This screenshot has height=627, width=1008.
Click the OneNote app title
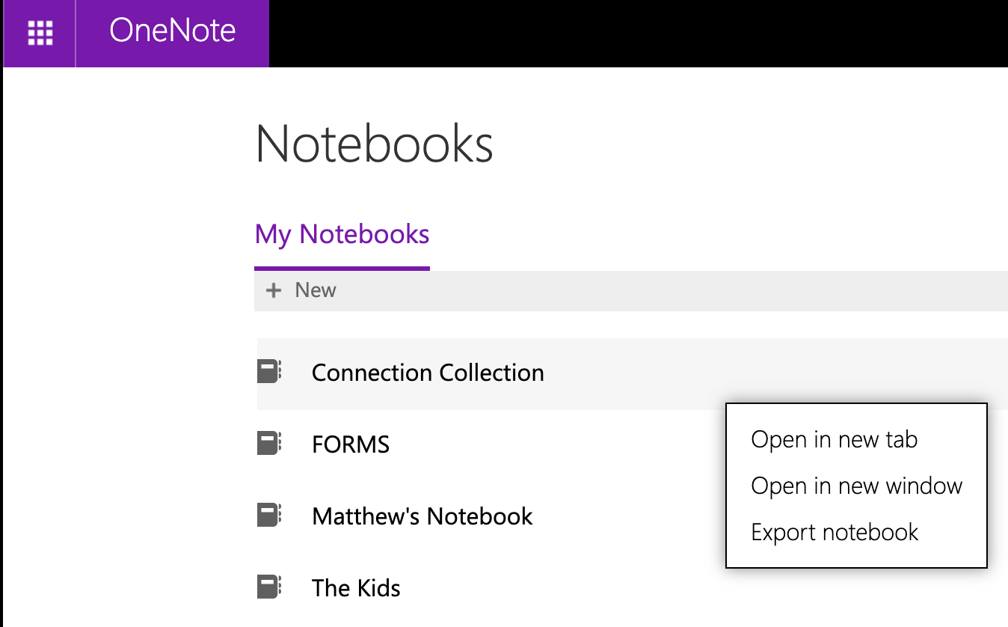[172, 31]
